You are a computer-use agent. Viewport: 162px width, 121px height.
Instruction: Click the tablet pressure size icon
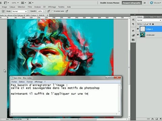click(x=67, y=11)
